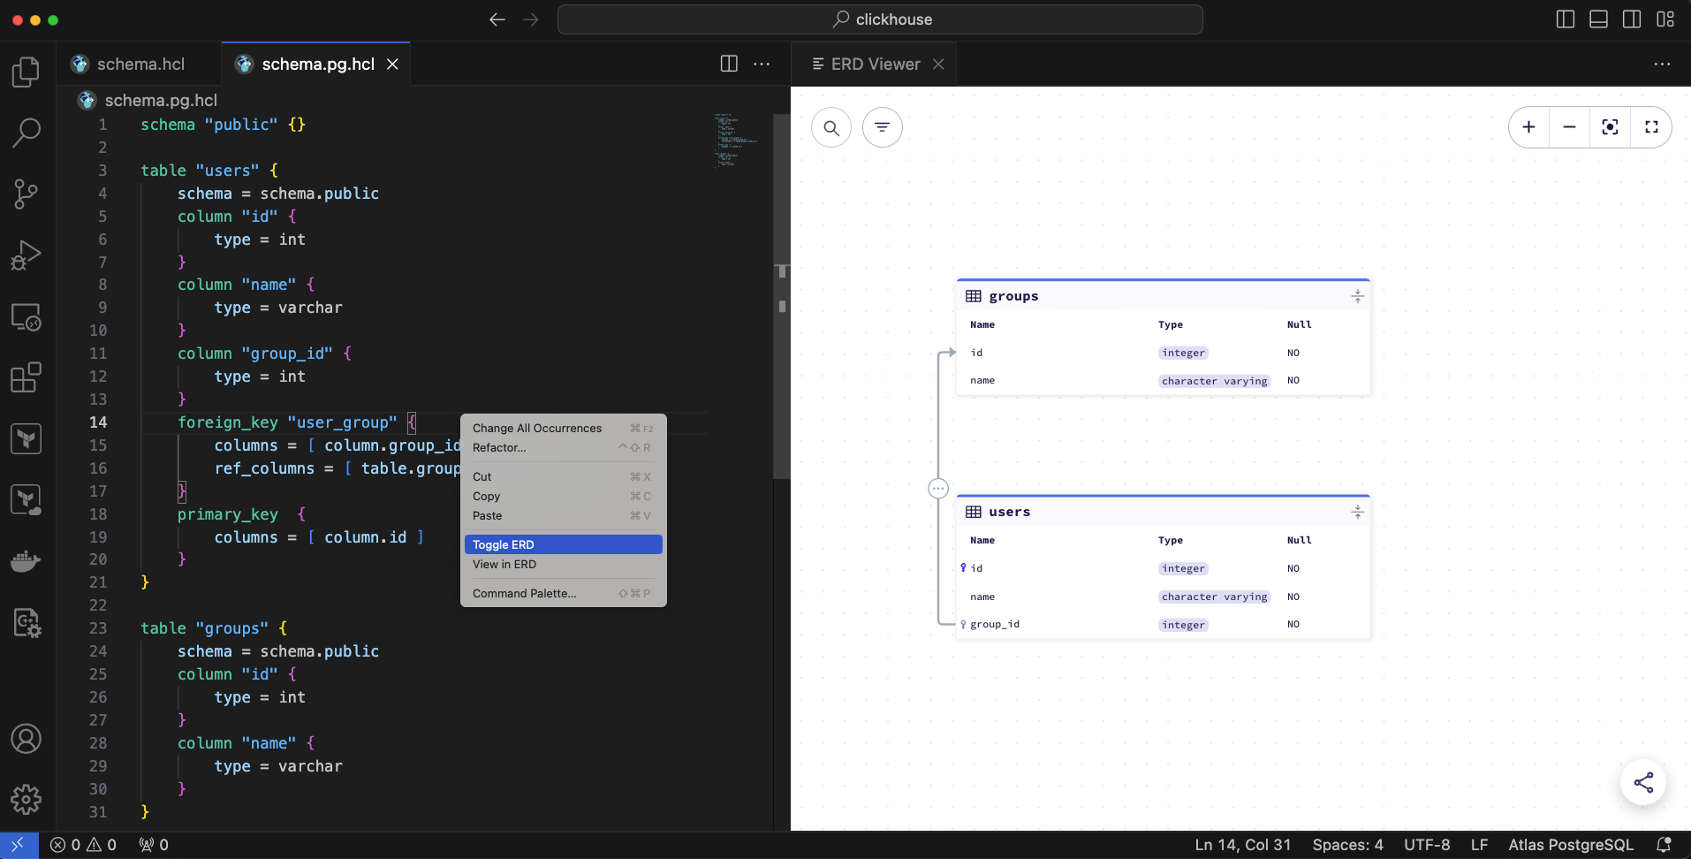Click Spaces: 4 in the status bar
Image resolution: width=1691 pixels, height=859 pixels.
1346,845
